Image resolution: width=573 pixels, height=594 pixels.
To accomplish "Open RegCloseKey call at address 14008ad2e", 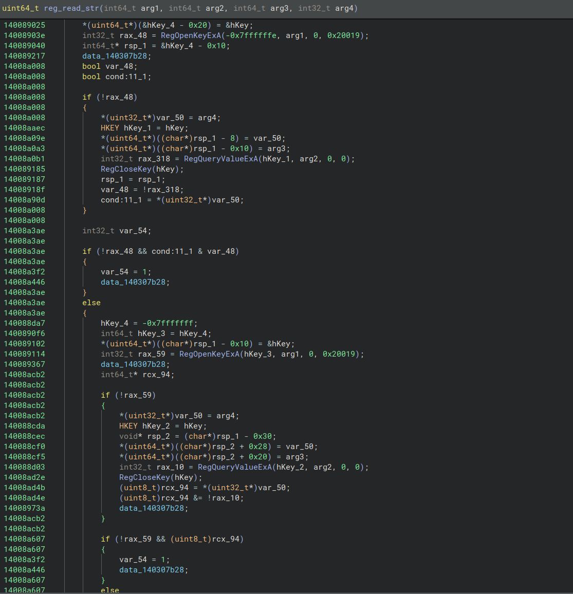I will click(x=144, y=477).
